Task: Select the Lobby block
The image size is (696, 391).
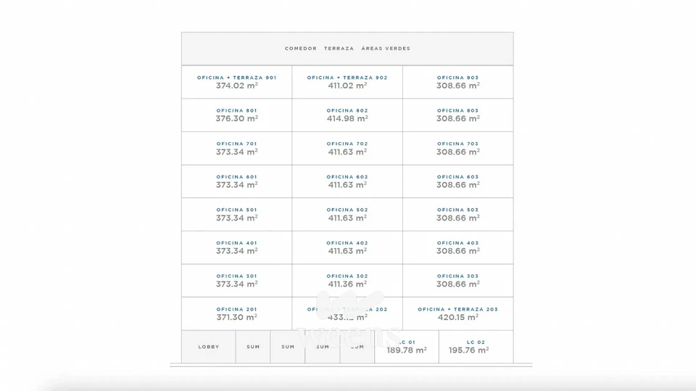Action: point(209,347)
